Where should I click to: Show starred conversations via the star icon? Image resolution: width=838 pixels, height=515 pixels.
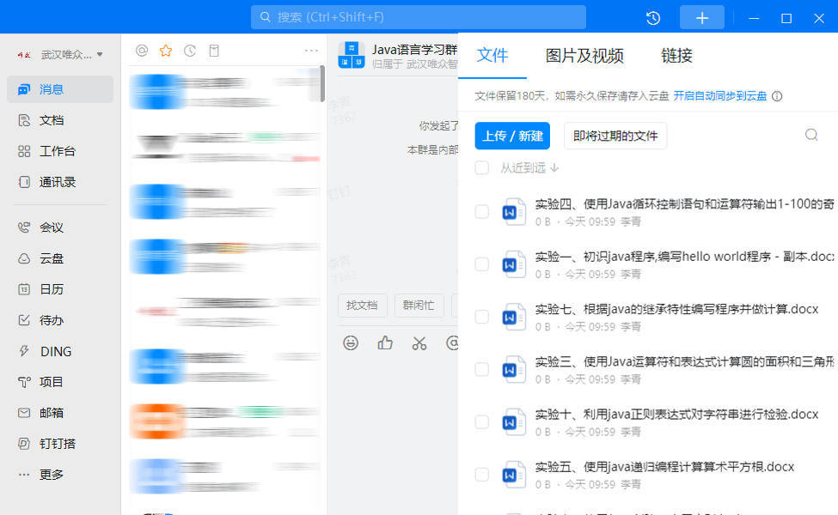pyautogui.click(x=165, y=51)
